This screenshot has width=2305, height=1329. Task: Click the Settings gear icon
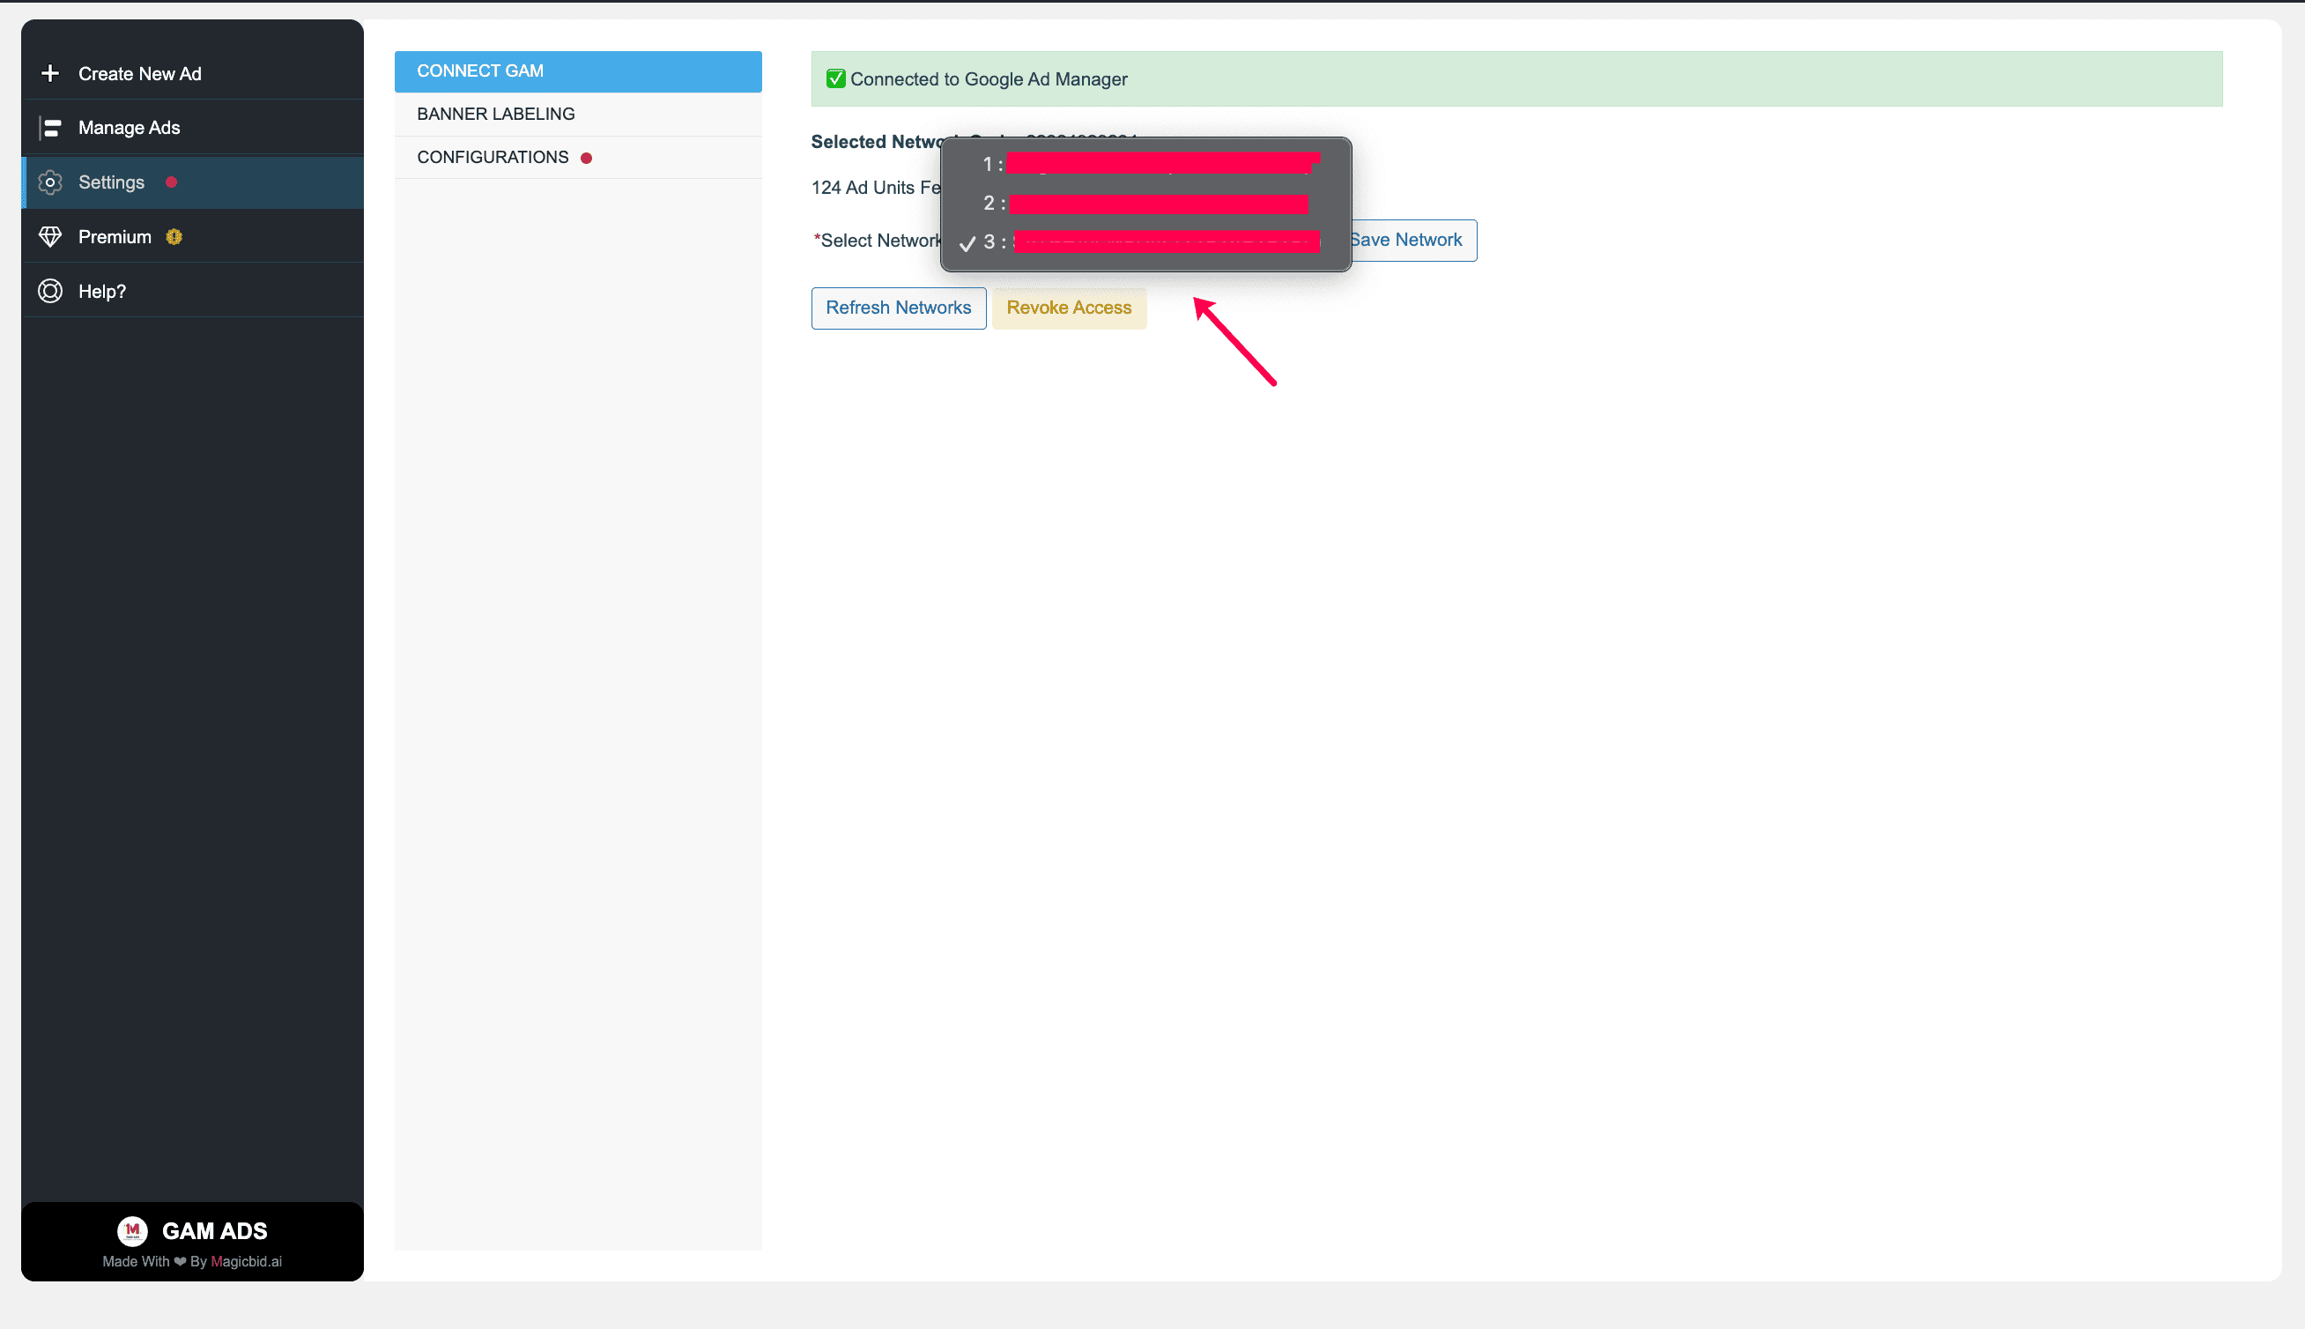pos(50,182)
